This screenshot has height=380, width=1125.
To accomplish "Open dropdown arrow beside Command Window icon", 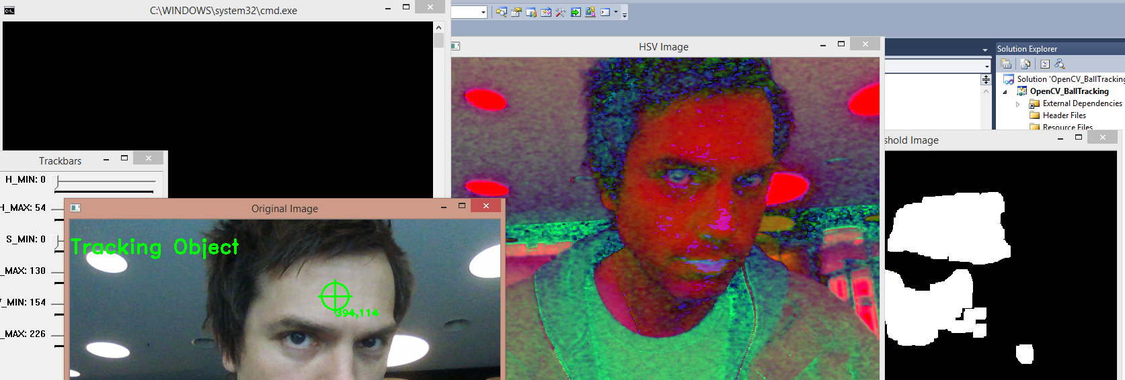I will (x=616, y=12).
